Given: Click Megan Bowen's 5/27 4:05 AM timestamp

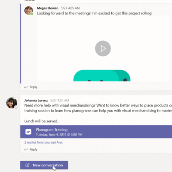Looking at the screenshot, I should [x=70, y=8].
